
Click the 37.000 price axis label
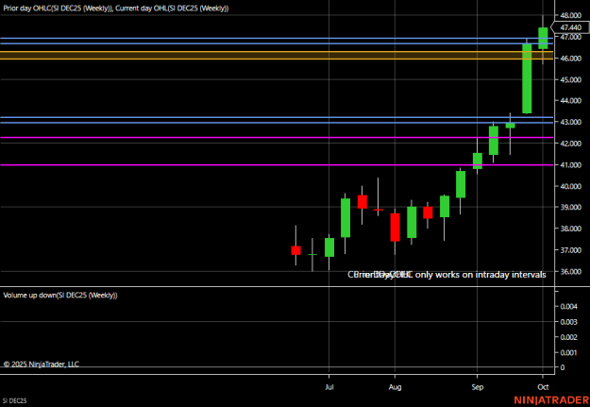tap(570, 250)
